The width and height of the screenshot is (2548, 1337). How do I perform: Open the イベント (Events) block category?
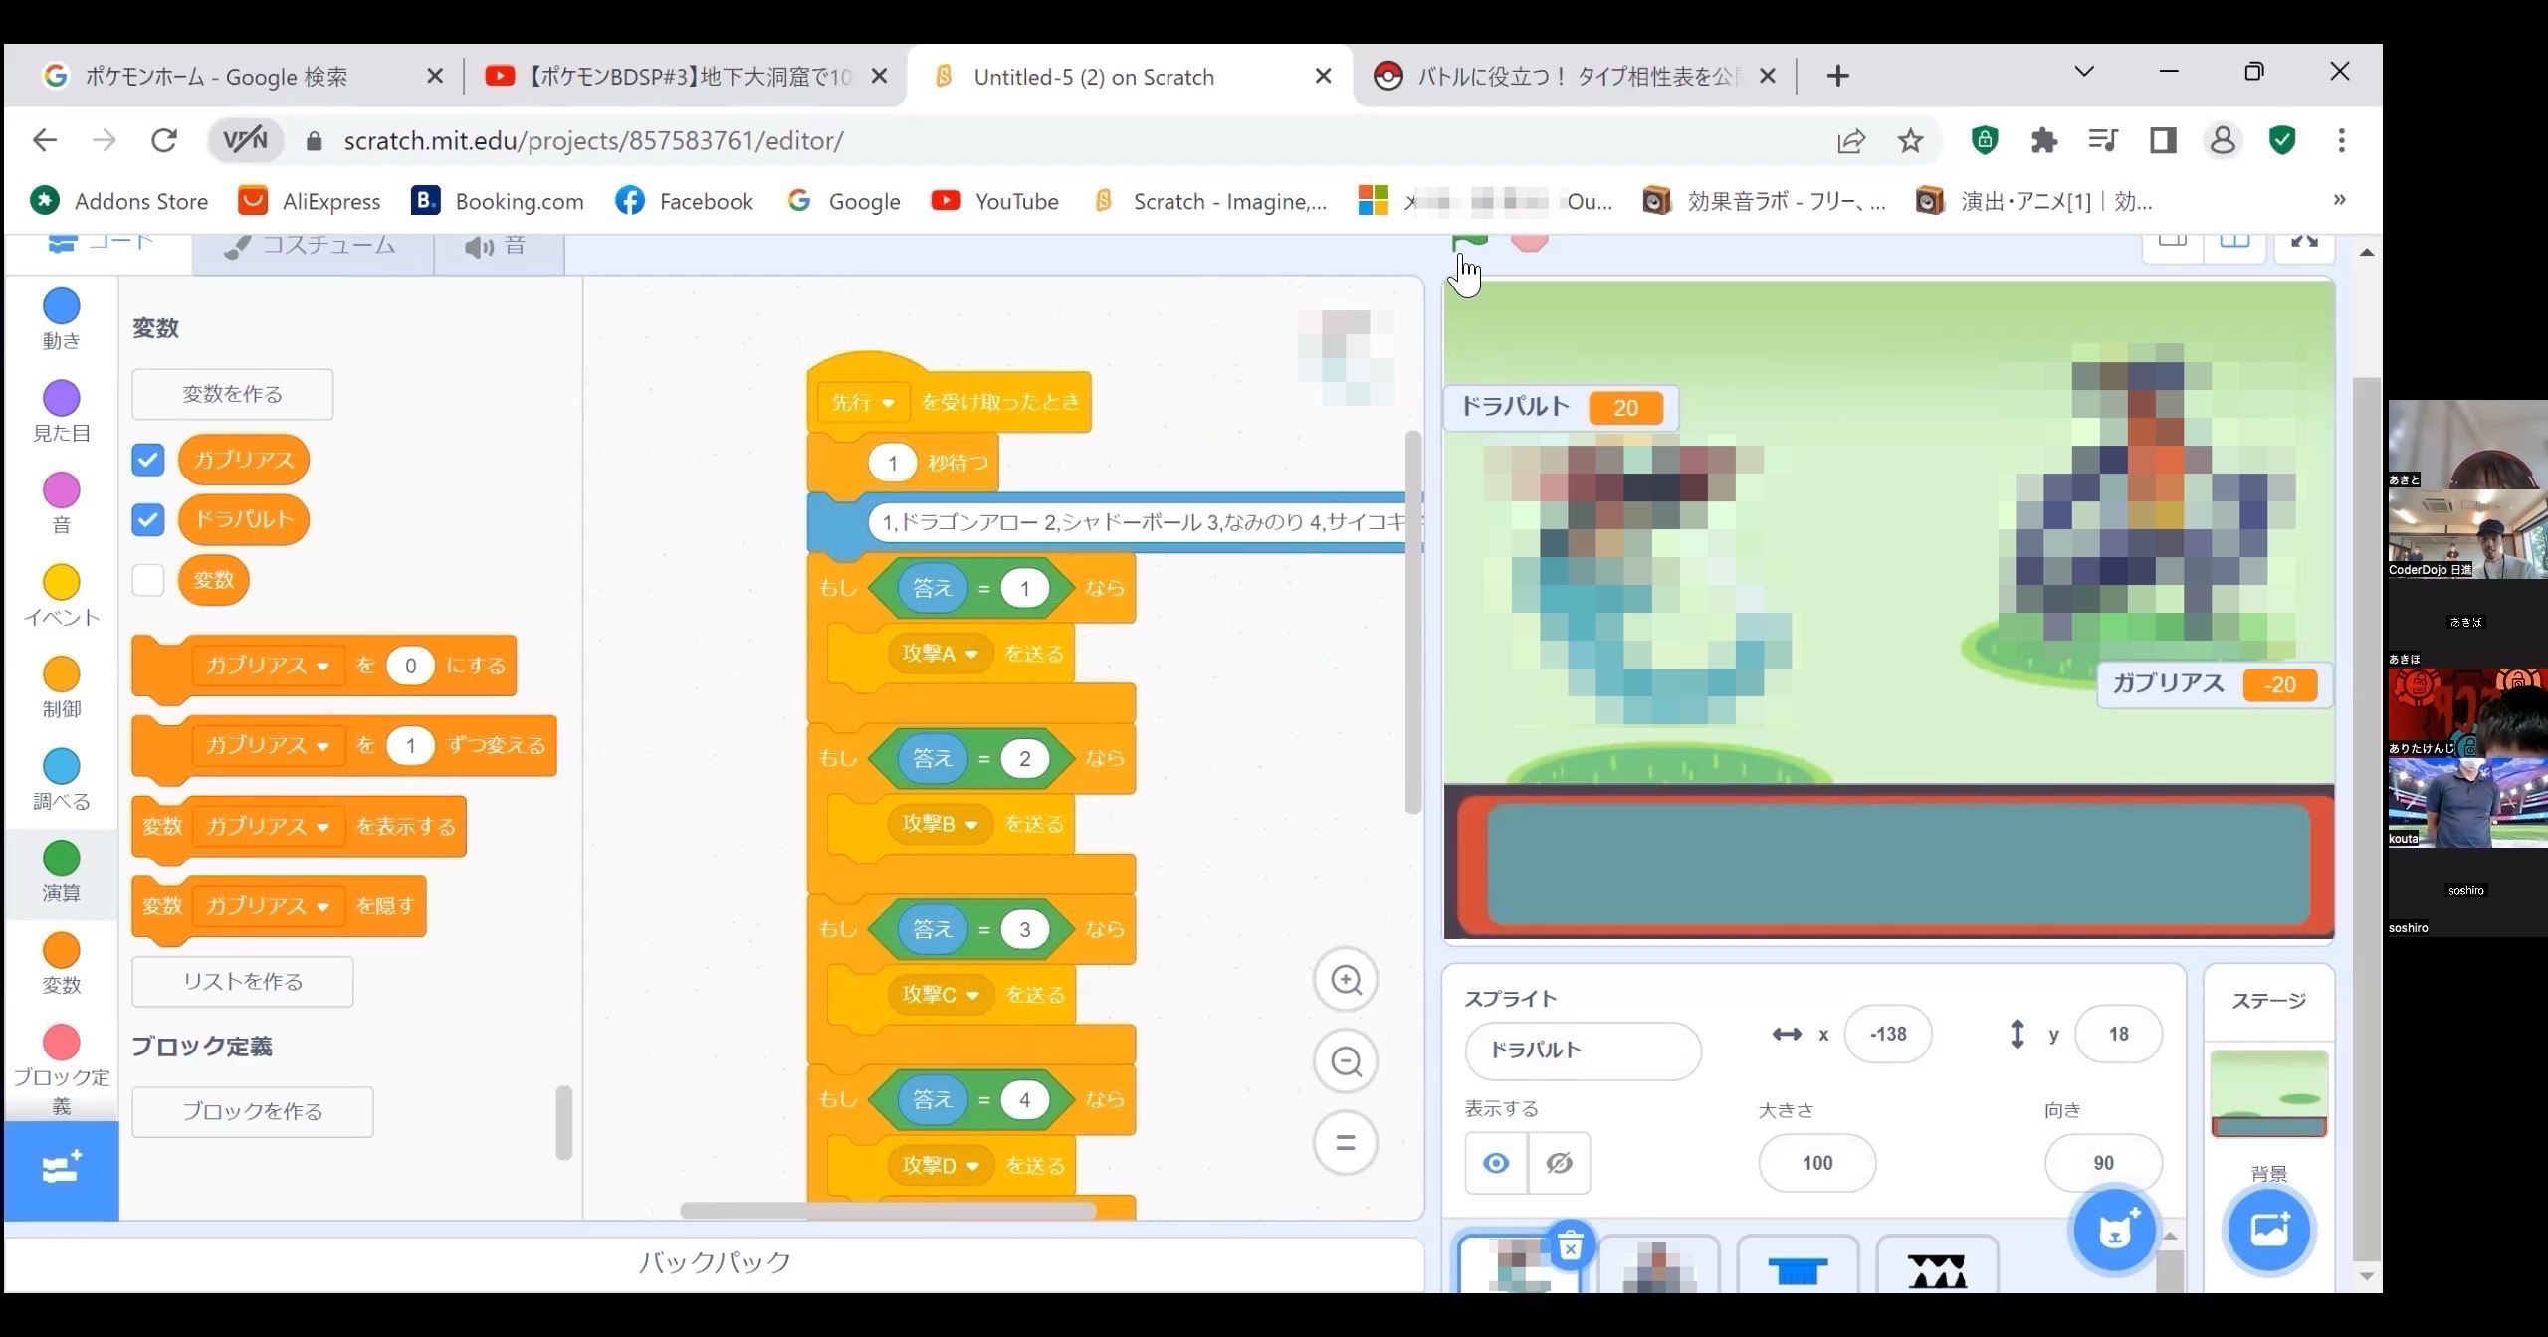pos(61,597)
